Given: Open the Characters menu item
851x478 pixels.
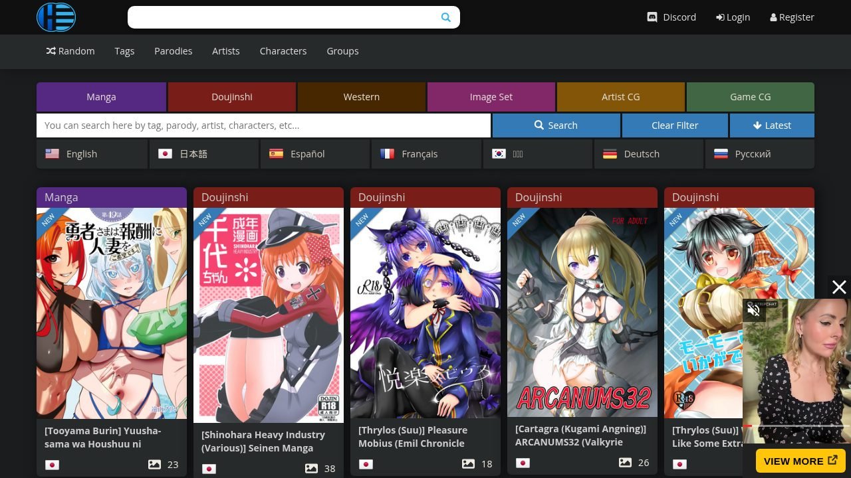Looking at the screenshot, I should tap(283, 51).
